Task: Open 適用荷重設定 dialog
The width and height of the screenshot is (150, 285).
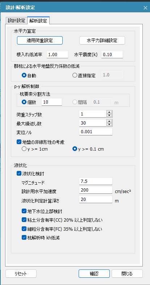Action: (x=40, y=40)
